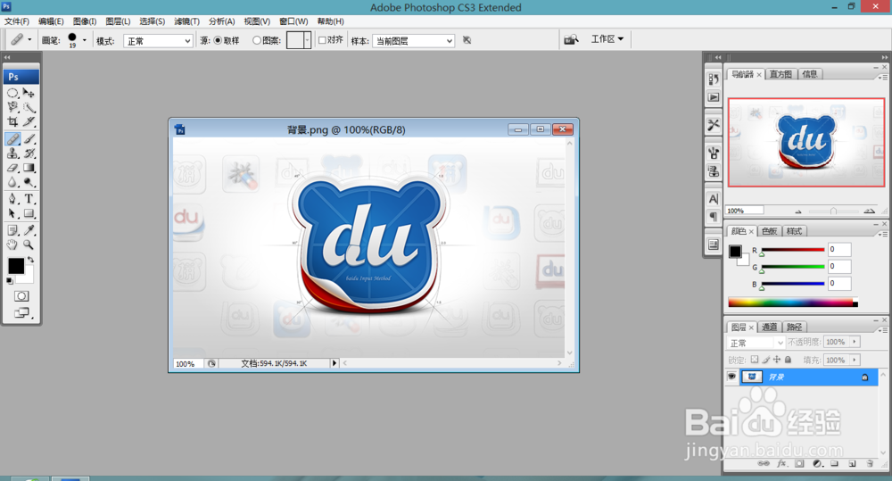Select the Path Selection tool
Image resolution: width=892 pixels, height=481 pixels.
click(12, 213)
